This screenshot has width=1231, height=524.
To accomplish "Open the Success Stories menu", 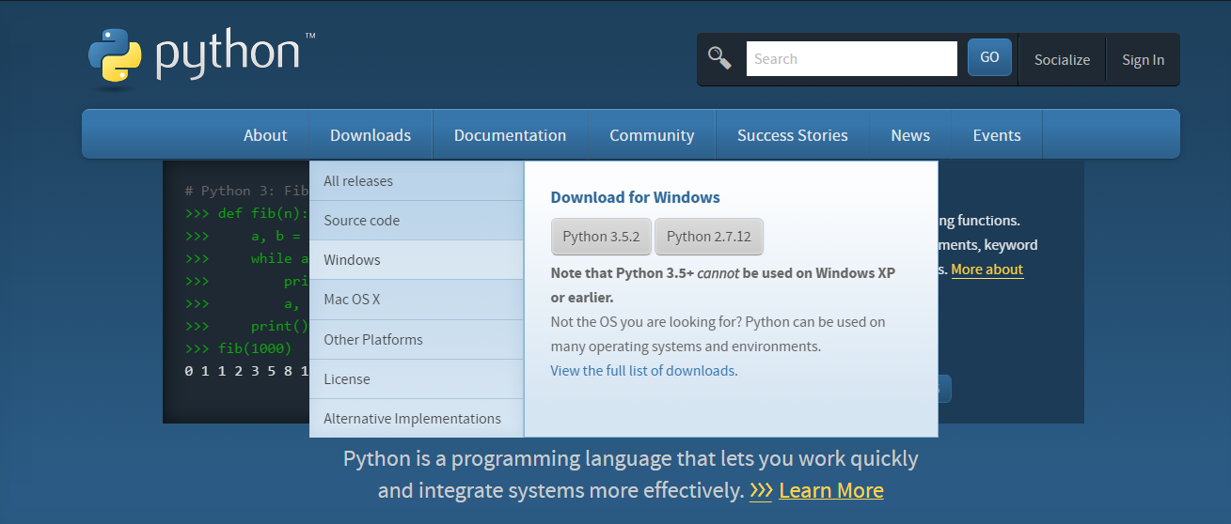I will (793, 135).
